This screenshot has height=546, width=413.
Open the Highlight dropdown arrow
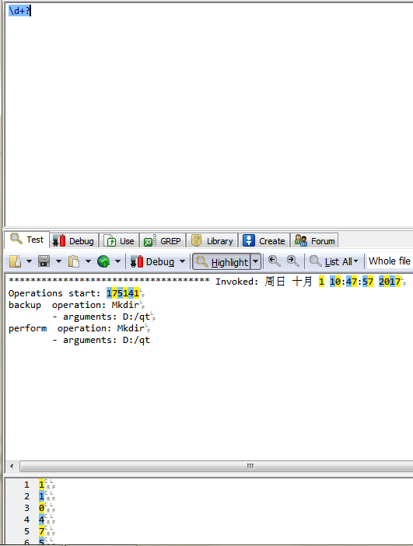(256, 261)
